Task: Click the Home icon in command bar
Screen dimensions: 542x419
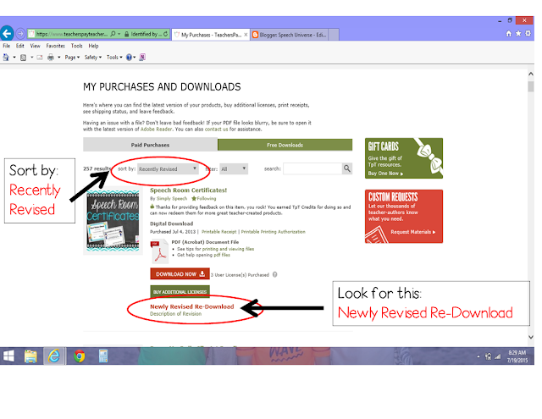Action: (6, 57)
